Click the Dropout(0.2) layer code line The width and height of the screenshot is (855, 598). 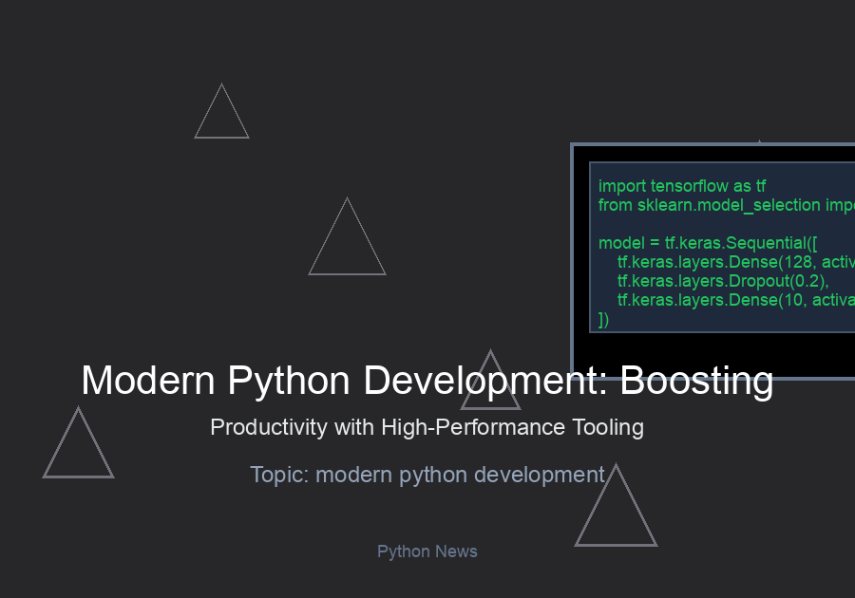pyautogui.click(x=723, y=281)
